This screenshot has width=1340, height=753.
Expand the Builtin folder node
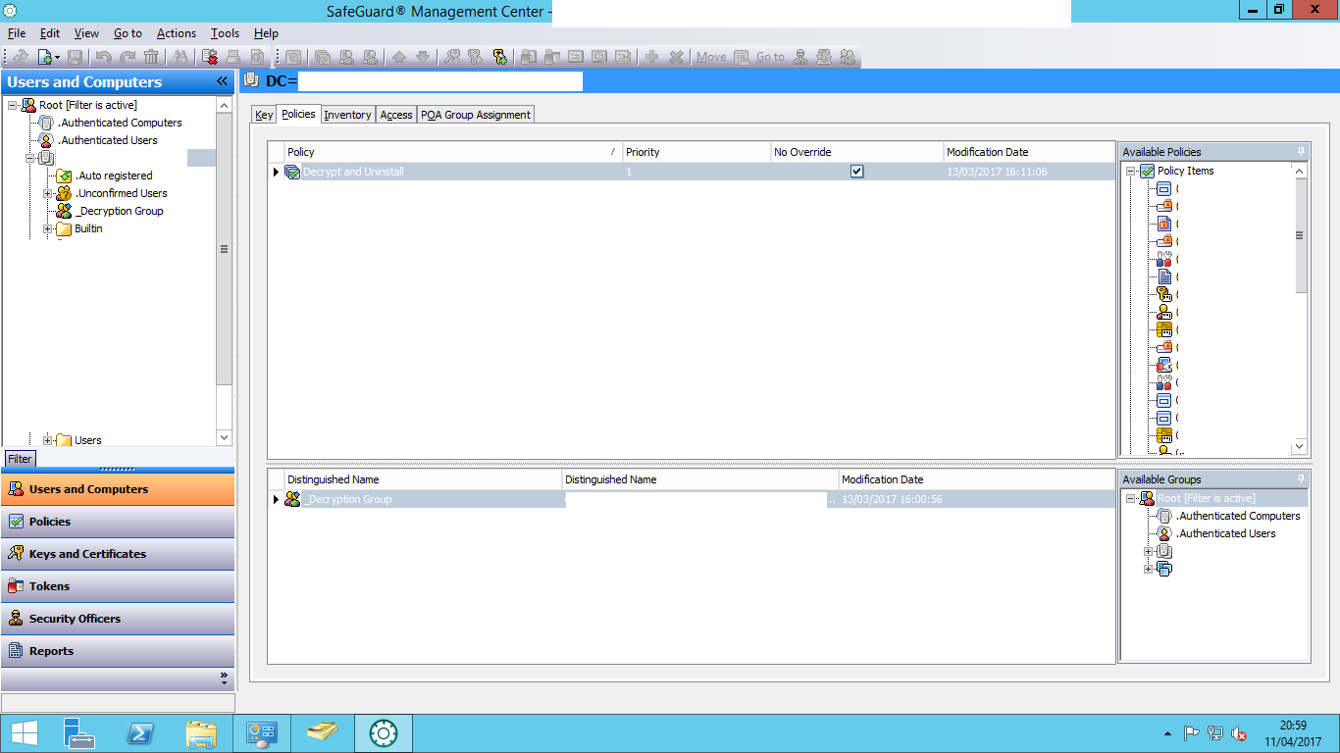[x=47, y=228]
